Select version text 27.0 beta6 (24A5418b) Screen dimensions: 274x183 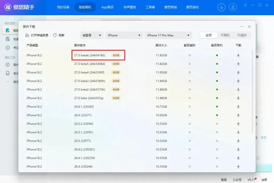pyautogui.click(x=90, y=55)
